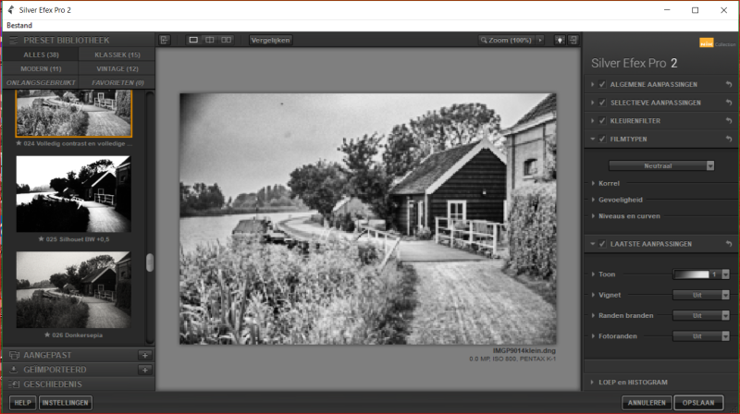Add a custom preset with Aangepast plus
Screen dimensions: 740x414
click(145, 355)
